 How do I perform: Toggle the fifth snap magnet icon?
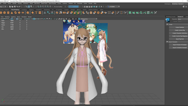pyautogui.click(x=48, y=7)
